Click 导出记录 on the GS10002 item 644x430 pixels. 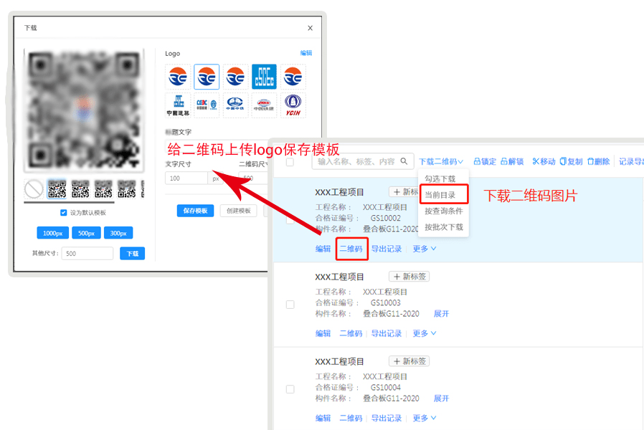point(387,249)
